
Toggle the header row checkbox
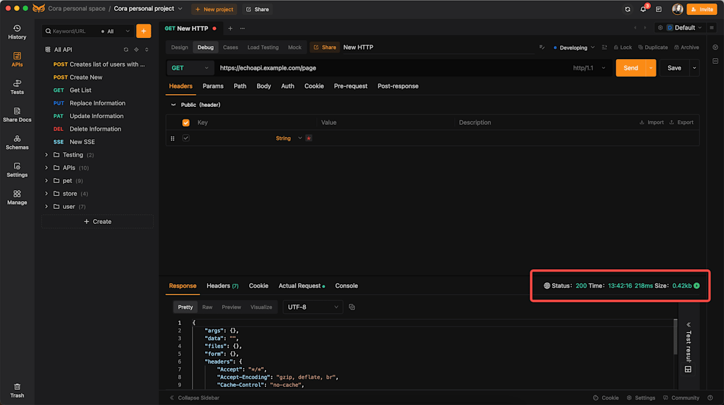[x=186, y=138]
